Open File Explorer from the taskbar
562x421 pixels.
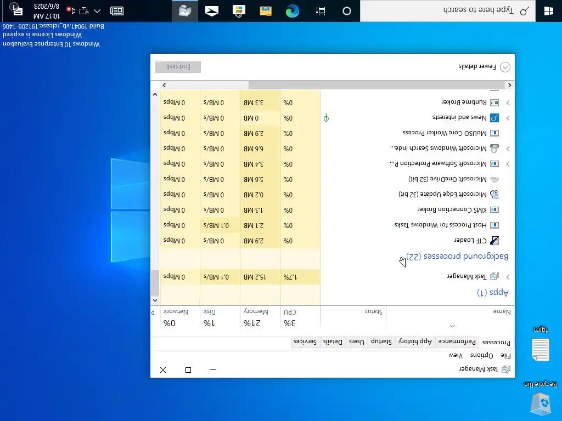pyautogui.click(x=266, y=11)
